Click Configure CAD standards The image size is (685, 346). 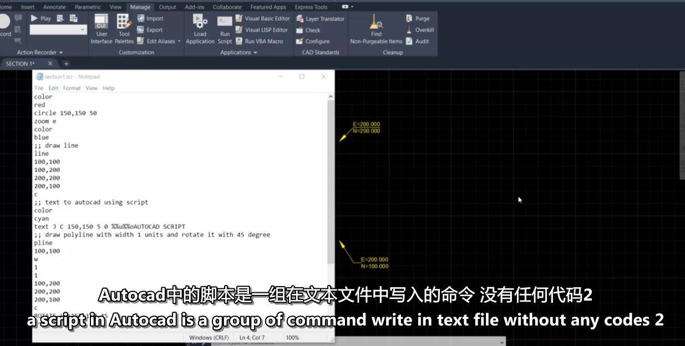pos(312,41)
